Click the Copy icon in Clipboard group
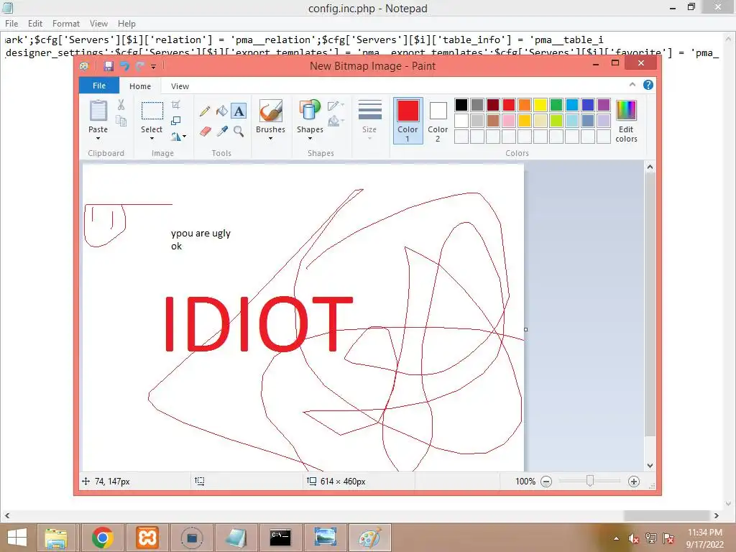 (121, 121)
